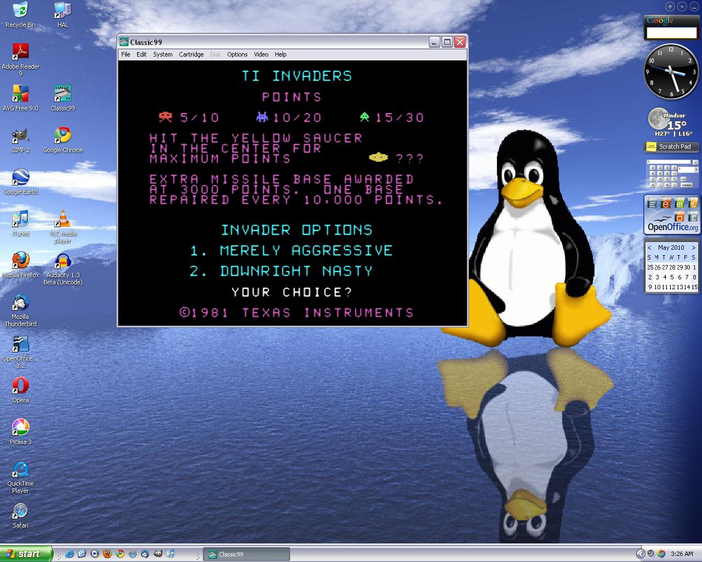Click the sidebar add gadget plus button
Viewport: 702px width, 562px height.
point(670,7)
